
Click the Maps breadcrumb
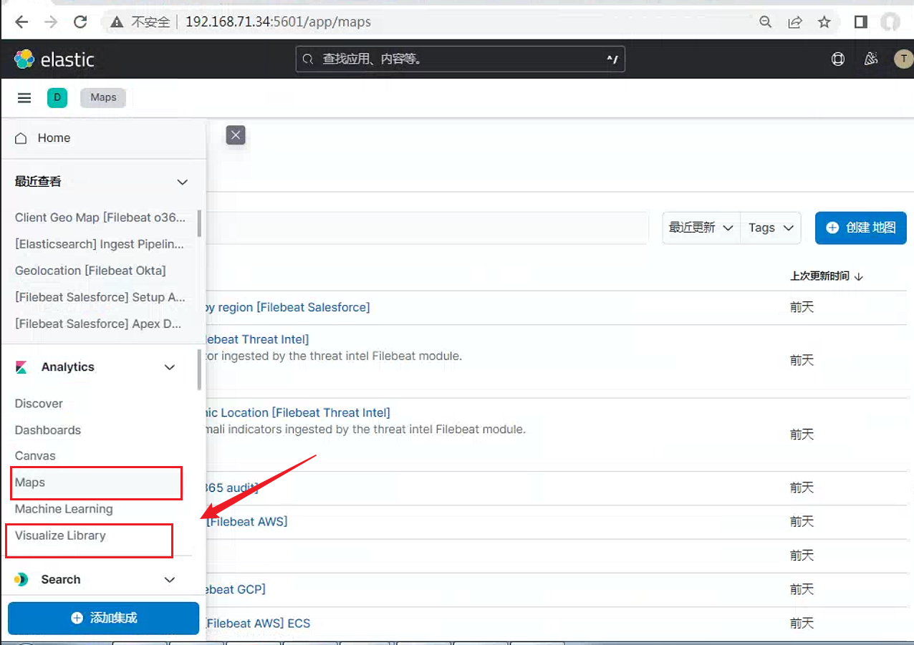click(103, 97)
